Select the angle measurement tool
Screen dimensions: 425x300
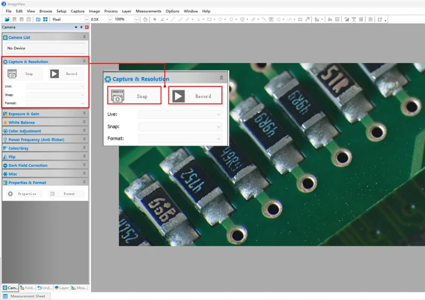161,19
